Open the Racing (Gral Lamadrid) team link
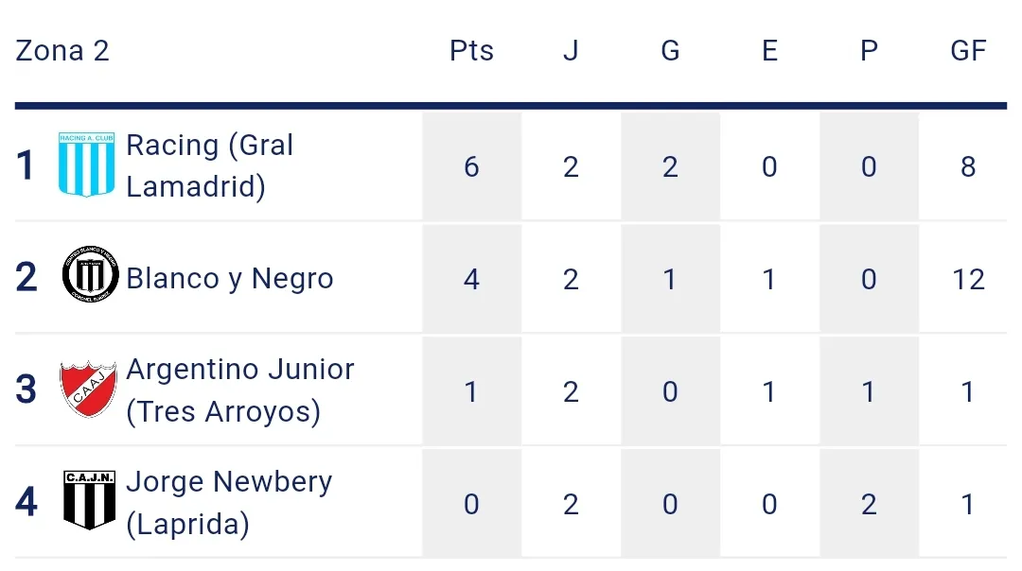1022x571 pixels. point(210,165)
